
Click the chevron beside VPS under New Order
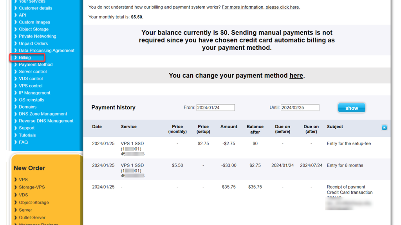point(16,180)
